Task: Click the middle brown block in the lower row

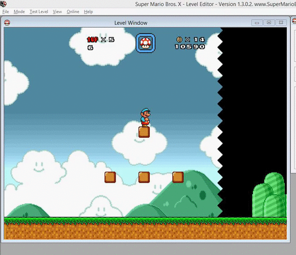Action: click(144, 177)
